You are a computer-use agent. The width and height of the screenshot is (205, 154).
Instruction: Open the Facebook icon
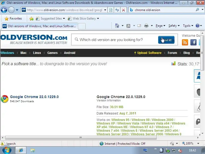(x=193, y=42)
